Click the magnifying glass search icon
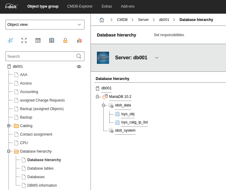This screenshot has width=226, height=190. tap(79, 56)
